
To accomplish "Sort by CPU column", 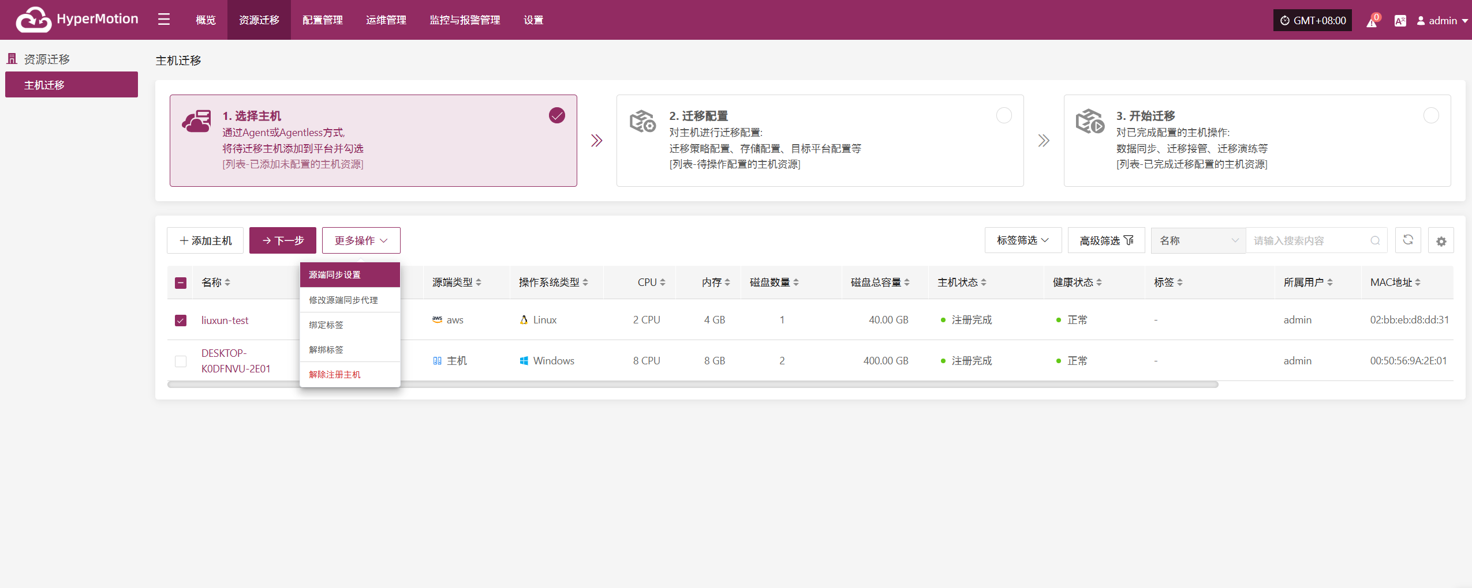I will pos(663,282).
